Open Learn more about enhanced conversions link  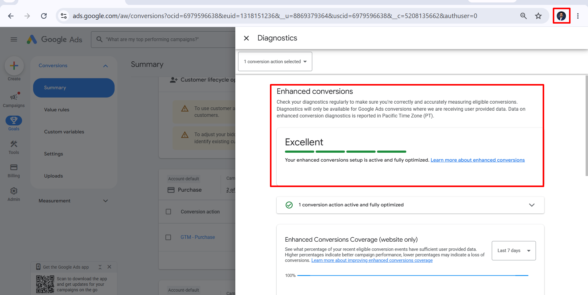(x=478, y=160)
